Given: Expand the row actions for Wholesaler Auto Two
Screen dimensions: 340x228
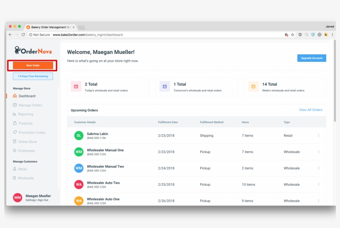Looking at the screenshot, I should point(318,184).
